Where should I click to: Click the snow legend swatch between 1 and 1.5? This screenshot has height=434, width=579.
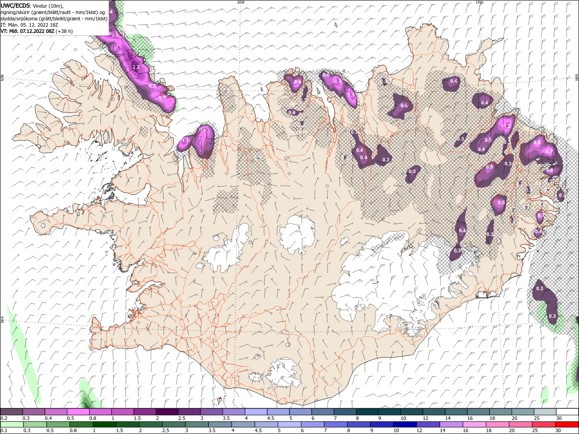pyautogui.click(x=123, y=412)
